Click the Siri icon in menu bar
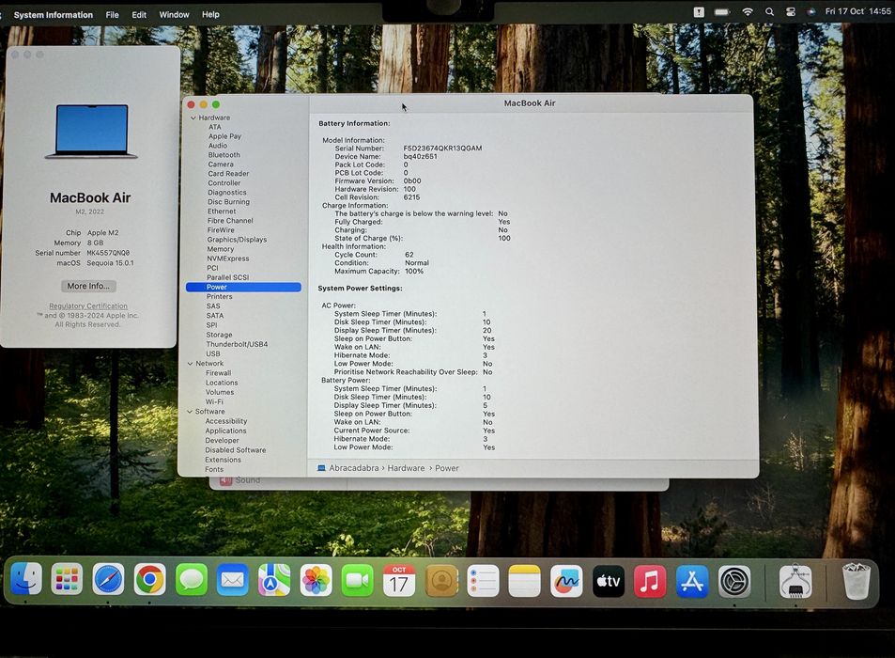 pyautogui.click(x=811, y=11)
